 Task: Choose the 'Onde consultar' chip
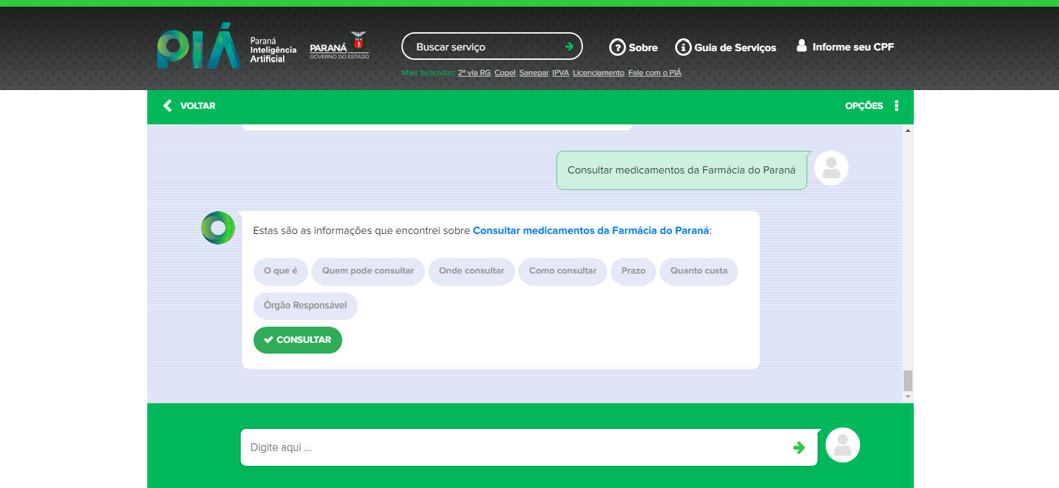tap(471, 271)
